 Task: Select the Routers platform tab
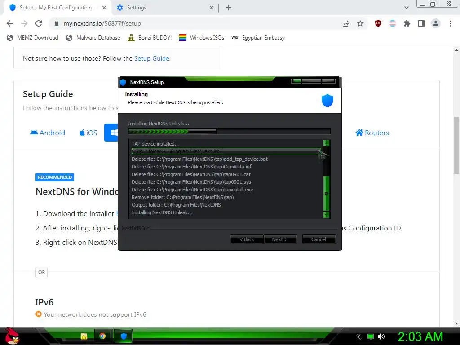pos(372,133)
